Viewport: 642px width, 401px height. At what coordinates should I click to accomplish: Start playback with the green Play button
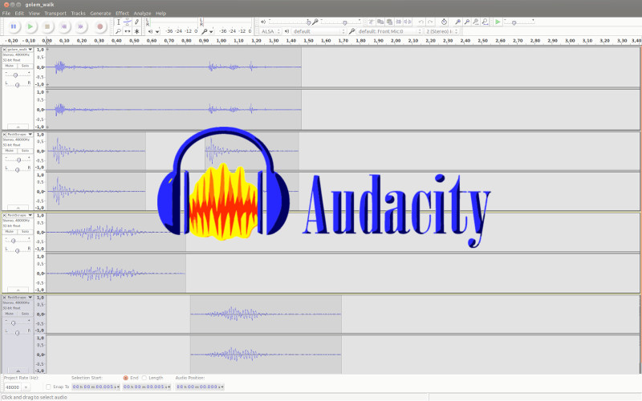tap(30, 26)
